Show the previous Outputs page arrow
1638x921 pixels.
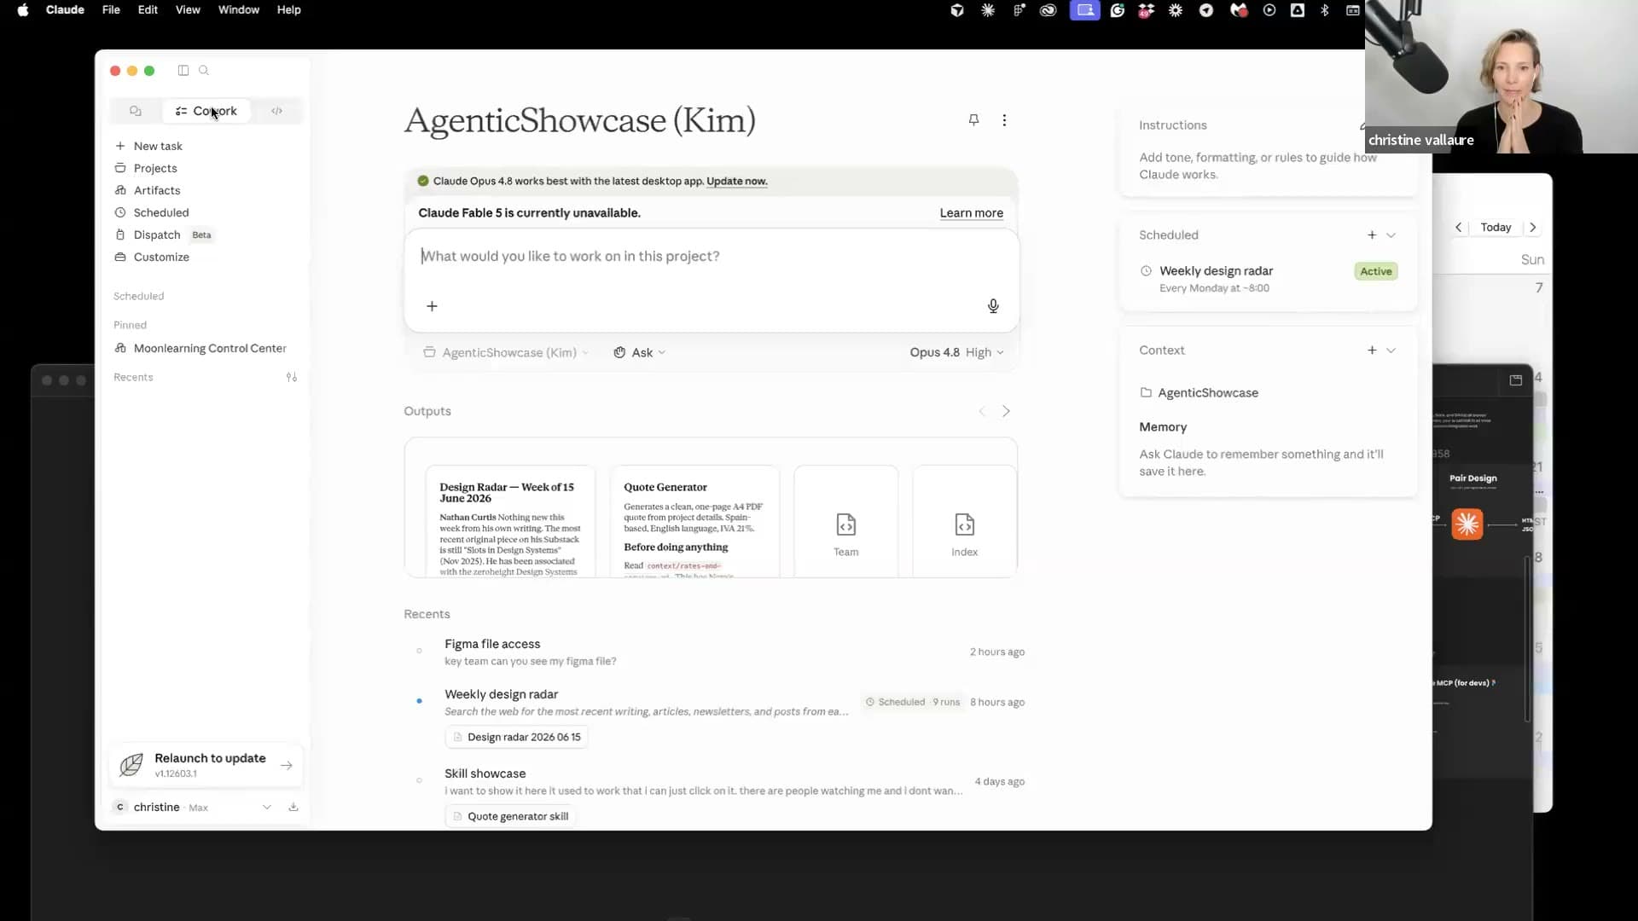pos(982,411)
